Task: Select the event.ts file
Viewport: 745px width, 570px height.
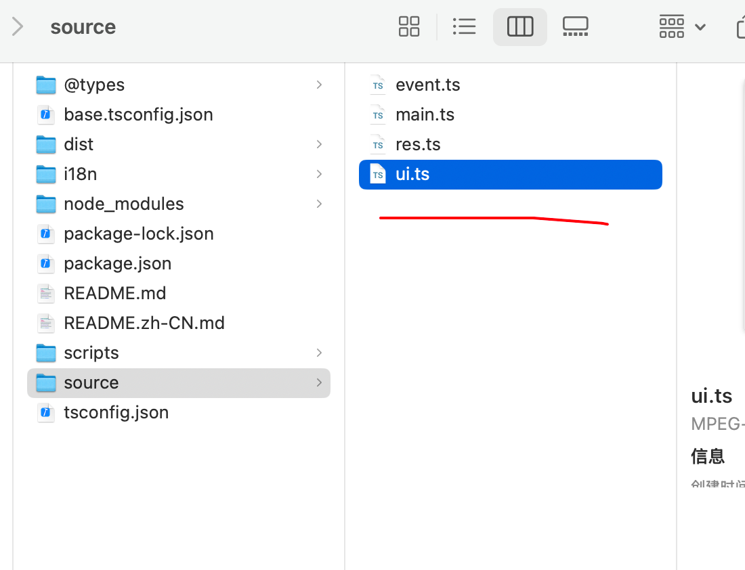Action: 427,85
